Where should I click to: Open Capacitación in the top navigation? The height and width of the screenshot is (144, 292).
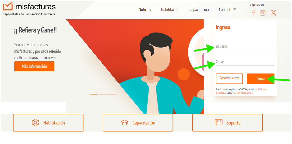[199, 9]
